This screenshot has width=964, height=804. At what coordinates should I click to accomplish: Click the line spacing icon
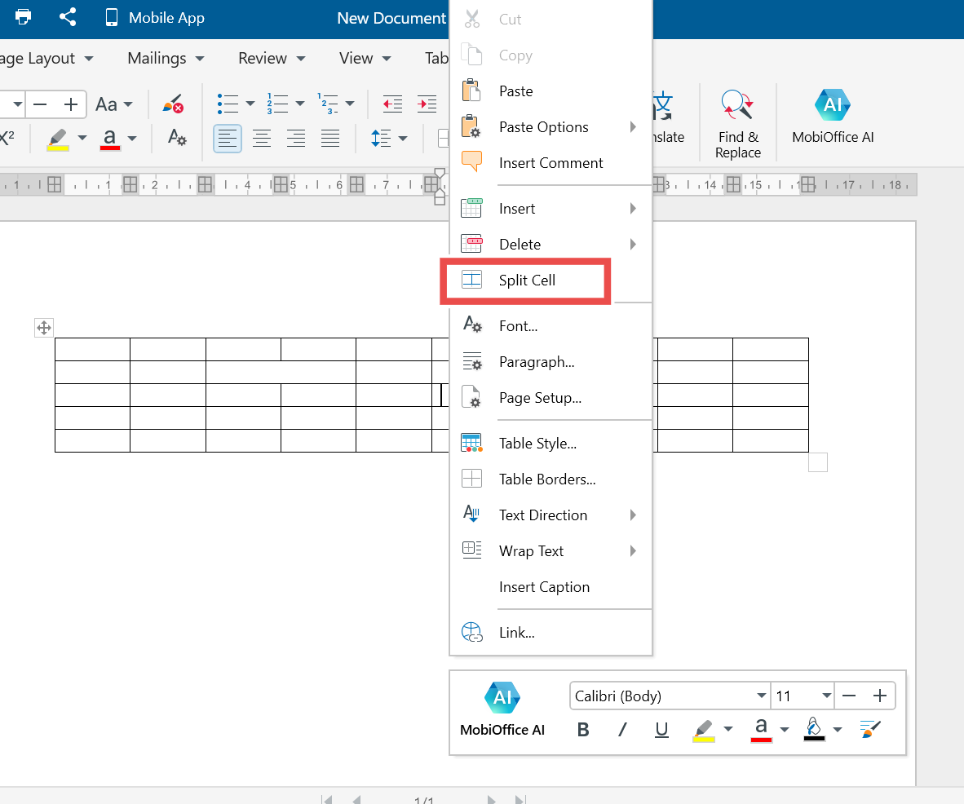pos(381,139)
